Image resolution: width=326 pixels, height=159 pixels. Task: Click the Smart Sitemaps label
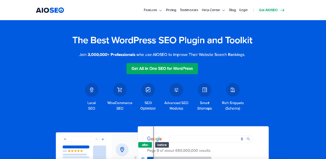click(205, 106)
